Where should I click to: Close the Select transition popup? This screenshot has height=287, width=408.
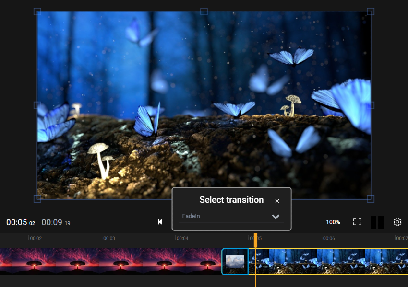(x=277, y=201)
